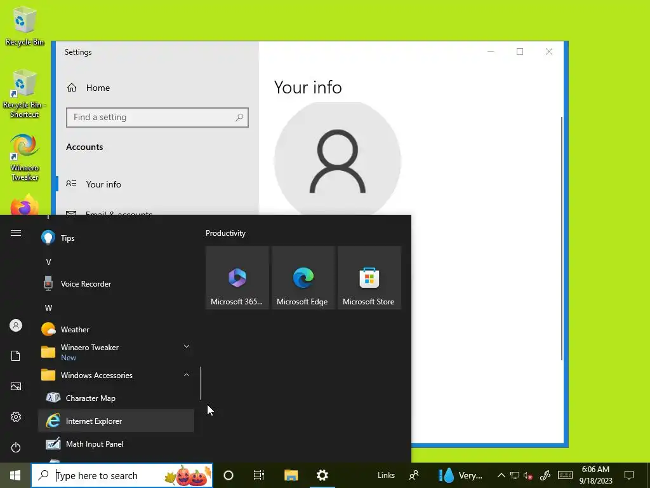Launch Internet Explorer from app list
Screen dimensions: 650x488
tap(116, 421)
